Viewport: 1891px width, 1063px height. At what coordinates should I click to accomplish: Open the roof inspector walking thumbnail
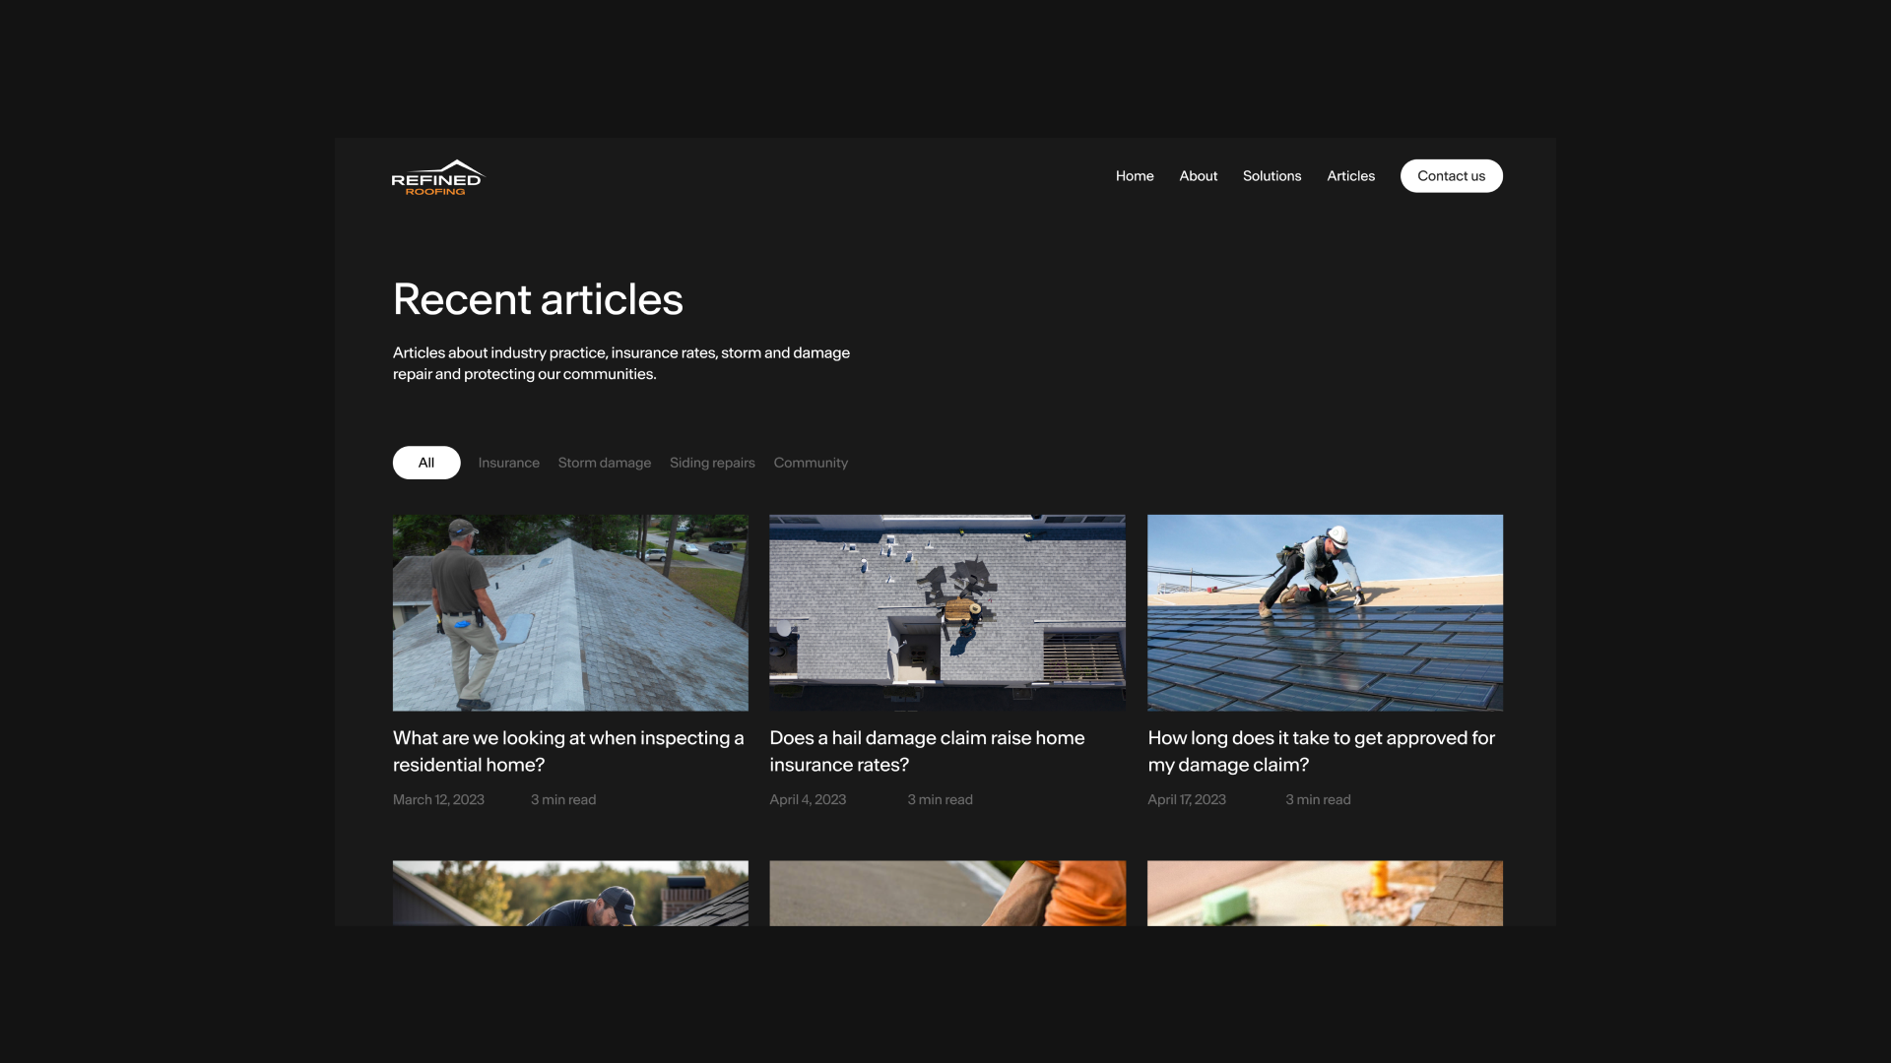coord(570,612)
